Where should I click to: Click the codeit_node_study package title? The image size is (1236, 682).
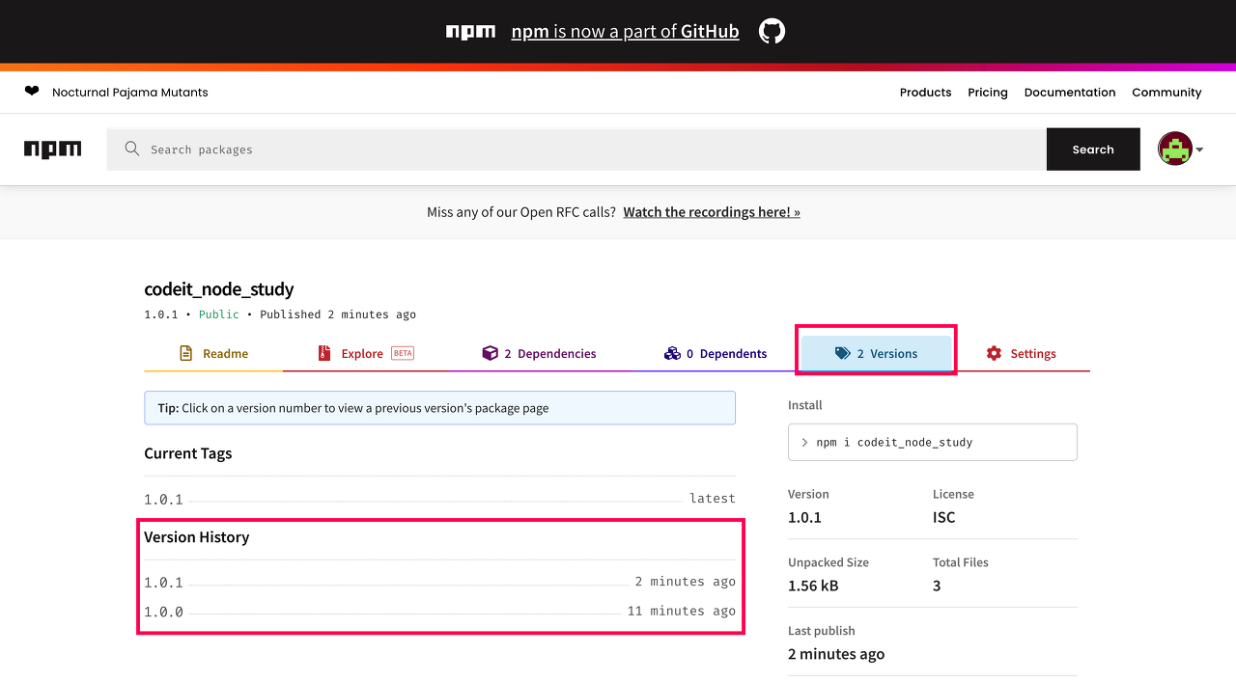click(x=219, y=289)
